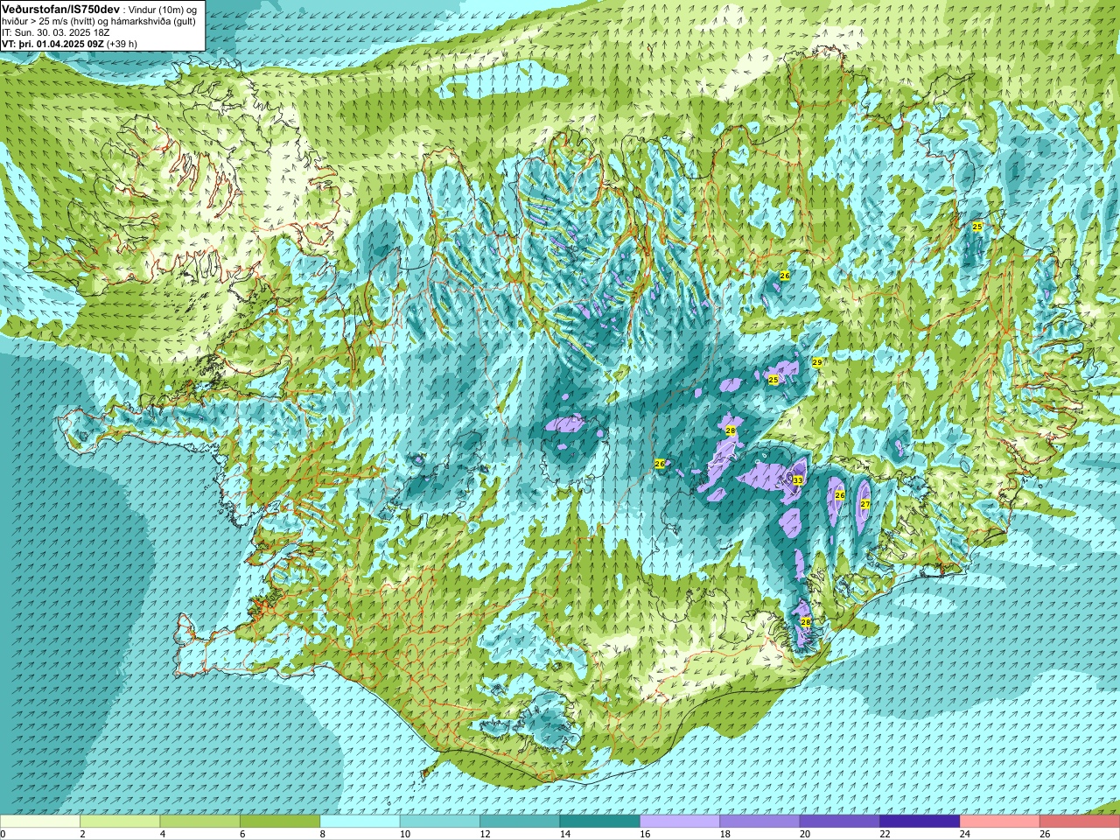Select the 8–10 m/s pale cyan legend swatch

click(x=360, y=822)
